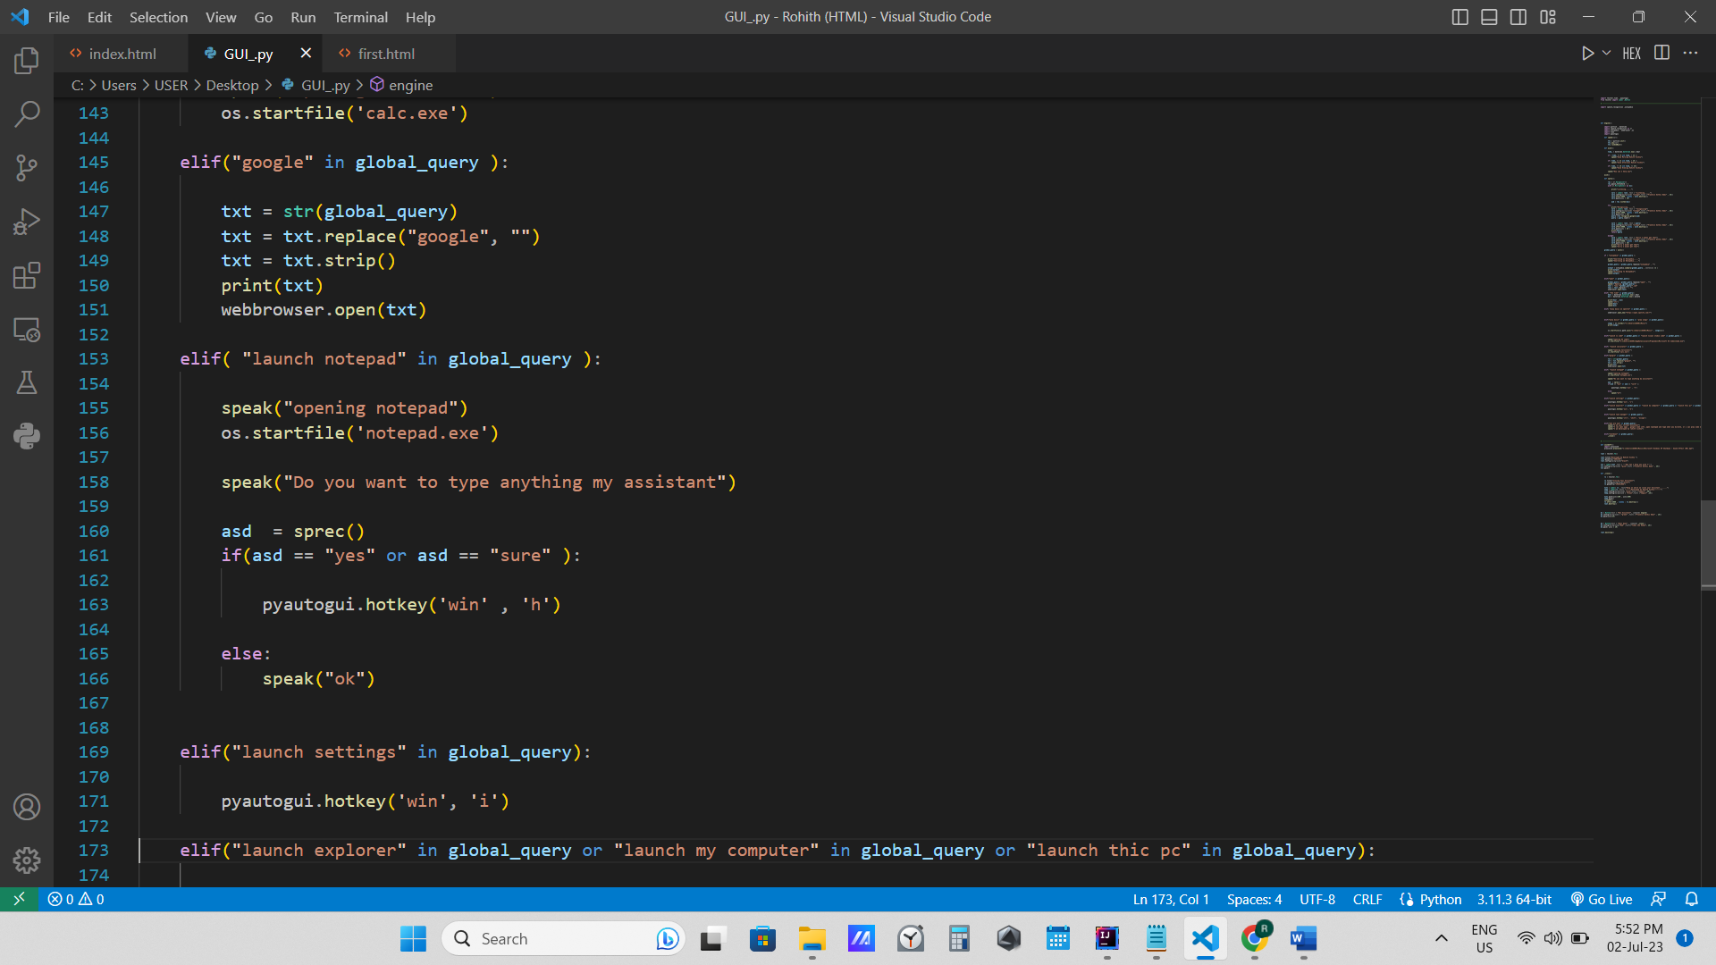1716x965 pixels.
Task: Click the vertical scrollbar thumb in editor
Action: click(x=1707, y=543)
